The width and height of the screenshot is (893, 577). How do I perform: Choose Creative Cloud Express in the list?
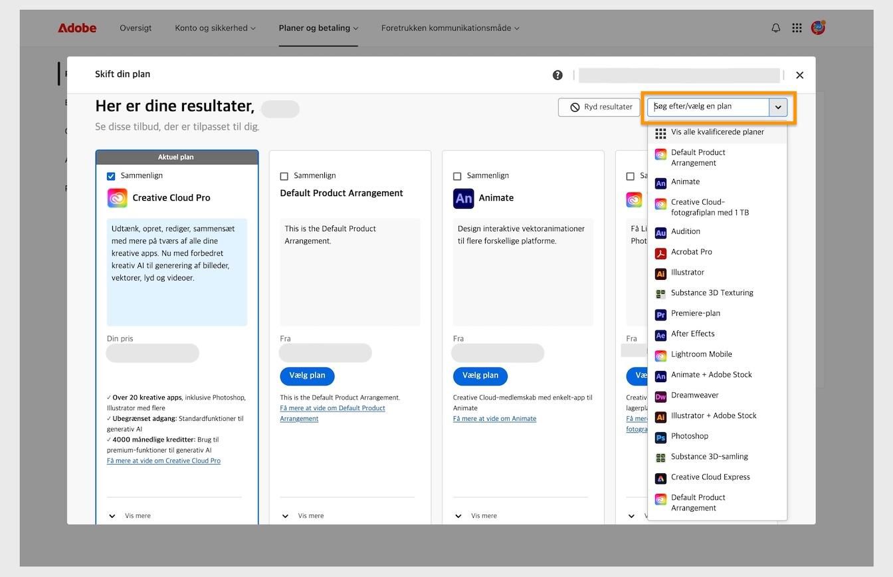coord(718,478)
